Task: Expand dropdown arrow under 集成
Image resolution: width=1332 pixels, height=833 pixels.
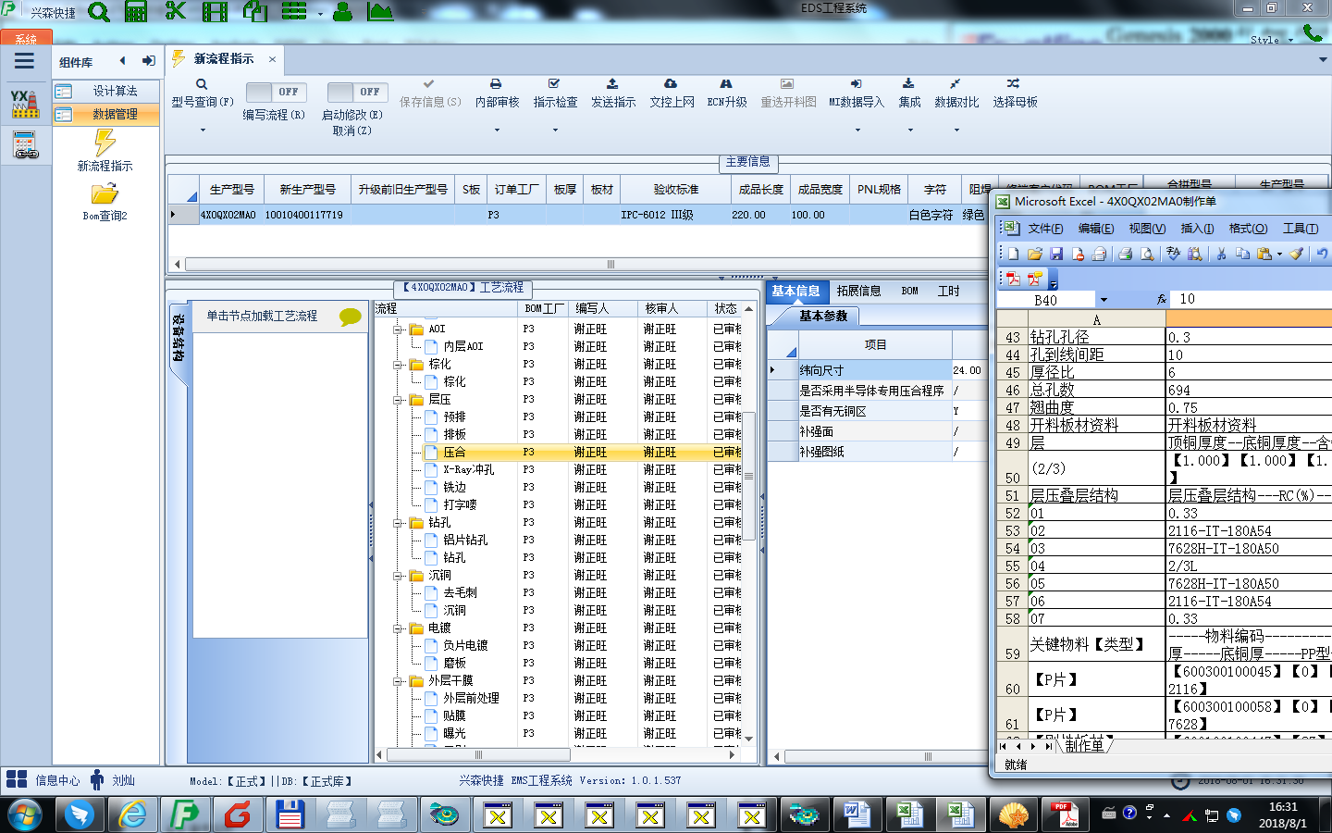Action: point(909,131)
